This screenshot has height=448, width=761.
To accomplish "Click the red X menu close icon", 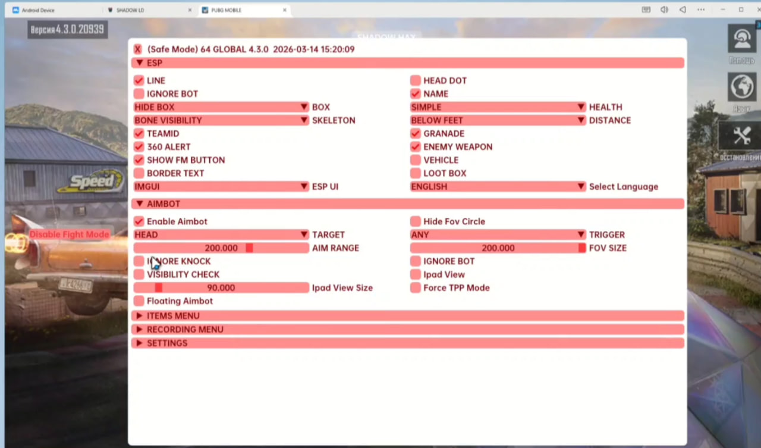I will click(x=138, y=49).
